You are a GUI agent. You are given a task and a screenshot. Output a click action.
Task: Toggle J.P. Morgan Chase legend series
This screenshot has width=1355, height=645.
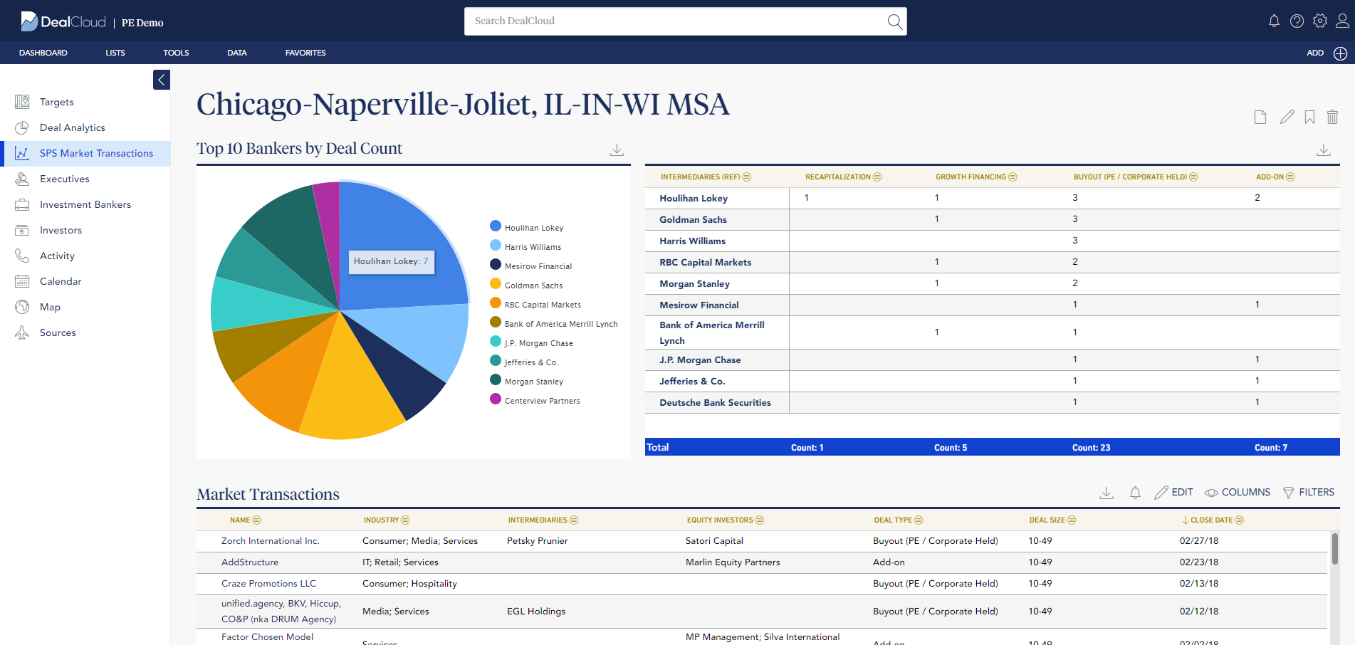531,342
